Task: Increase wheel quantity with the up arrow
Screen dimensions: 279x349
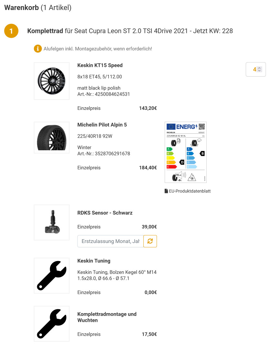Action: tap(259, 68)
